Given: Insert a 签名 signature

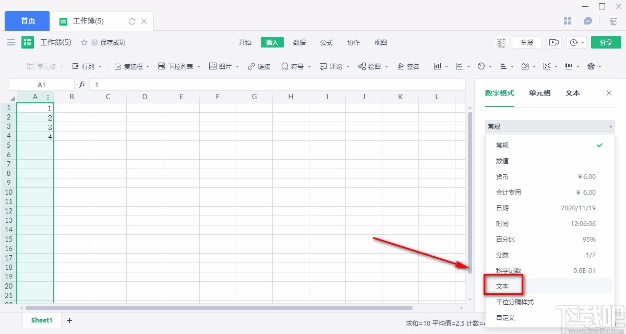Looking at the screenshot, I should (408, 66).
